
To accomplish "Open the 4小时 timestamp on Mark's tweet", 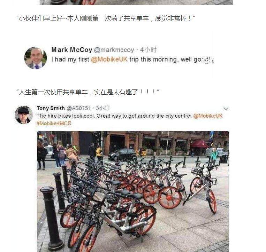I will click(x=148, y=50).
